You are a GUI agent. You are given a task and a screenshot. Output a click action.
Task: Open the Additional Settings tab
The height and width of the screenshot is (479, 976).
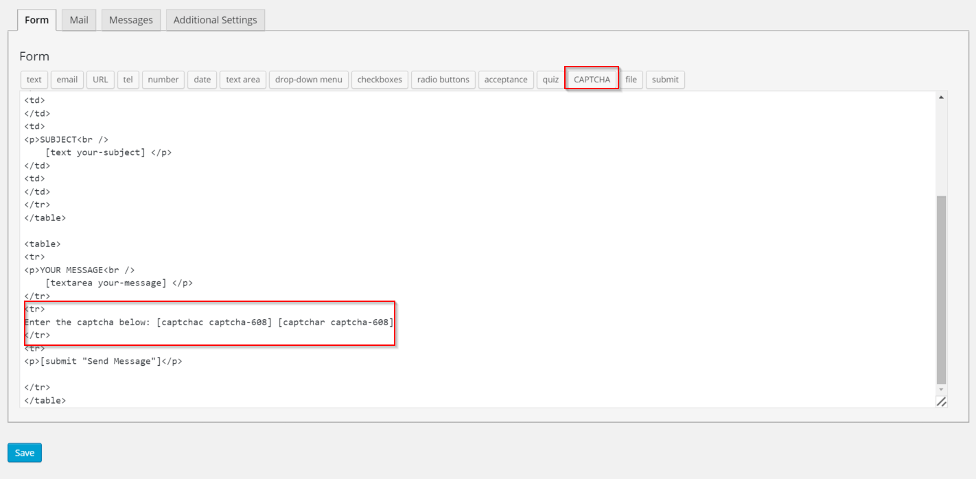tap(215, 19)
